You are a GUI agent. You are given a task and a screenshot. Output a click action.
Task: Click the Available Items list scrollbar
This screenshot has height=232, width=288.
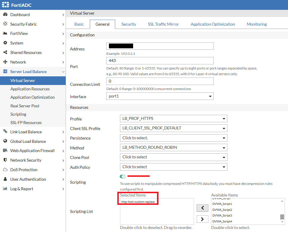pos(282,217)
